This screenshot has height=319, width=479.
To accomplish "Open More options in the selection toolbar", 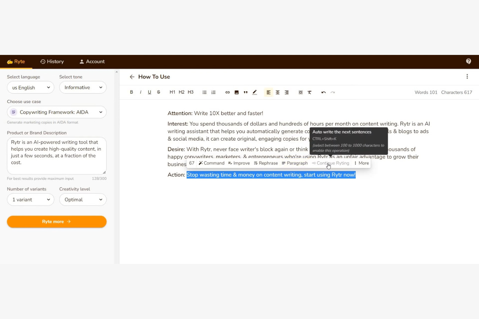I will [362, 163].
